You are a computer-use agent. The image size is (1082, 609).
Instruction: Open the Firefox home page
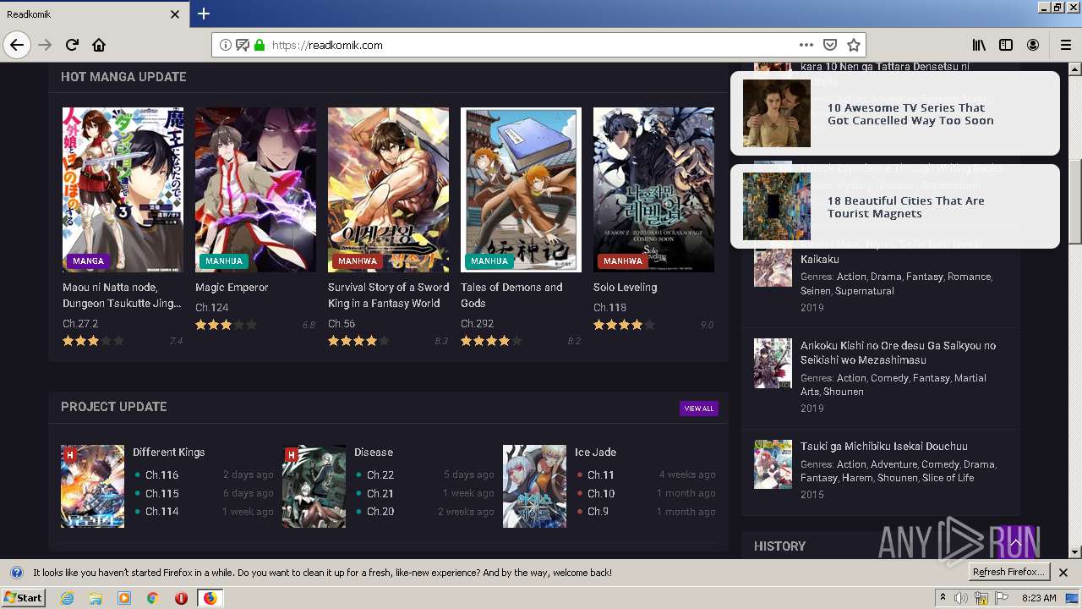pyautogui.click(x=99, y=45)
